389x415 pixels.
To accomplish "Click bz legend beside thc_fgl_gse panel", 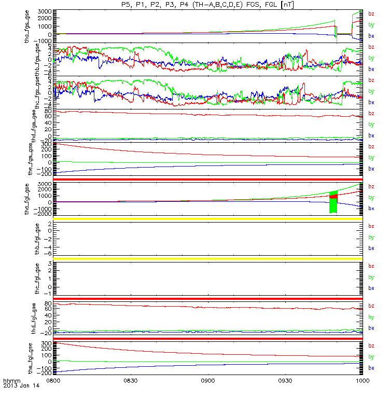I will click(x=371, y=266).
